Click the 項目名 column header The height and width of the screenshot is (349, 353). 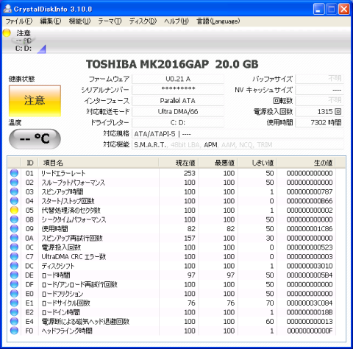click(x=99, y=163)
